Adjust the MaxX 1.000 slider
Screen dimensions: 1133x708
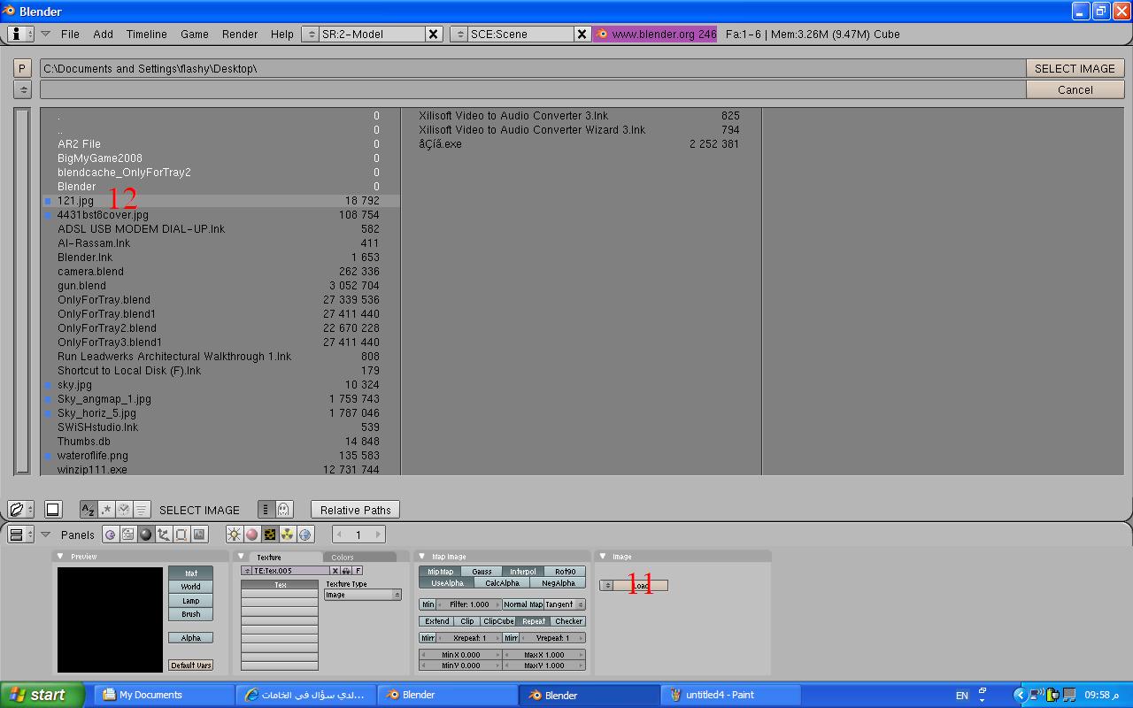point(543,655)
